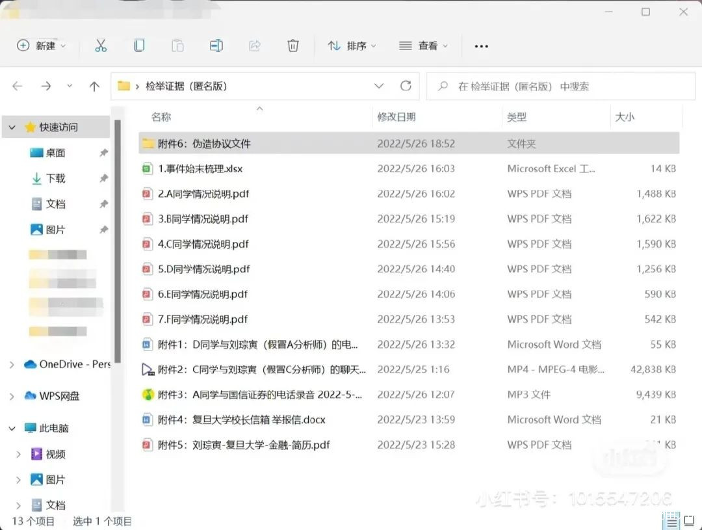Click the Share icon in toolbar
Screen dimensions: 702x530
tap(255, 46)
